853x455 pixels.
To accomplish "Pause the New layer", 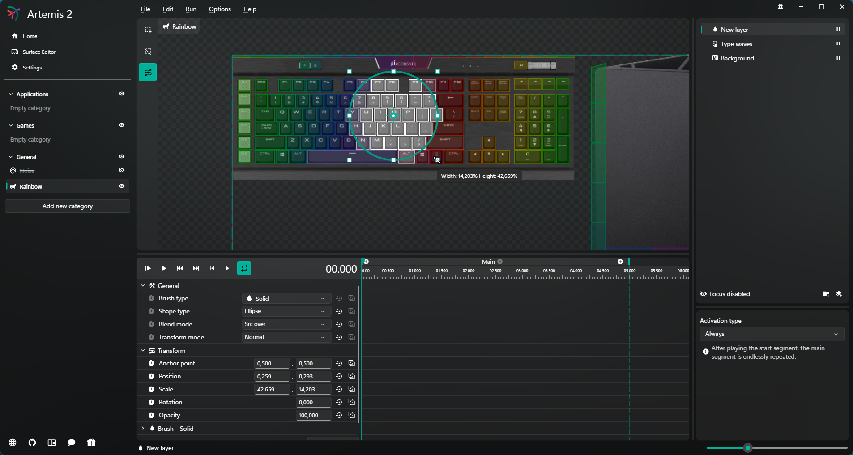I will (x=838, y=29).
